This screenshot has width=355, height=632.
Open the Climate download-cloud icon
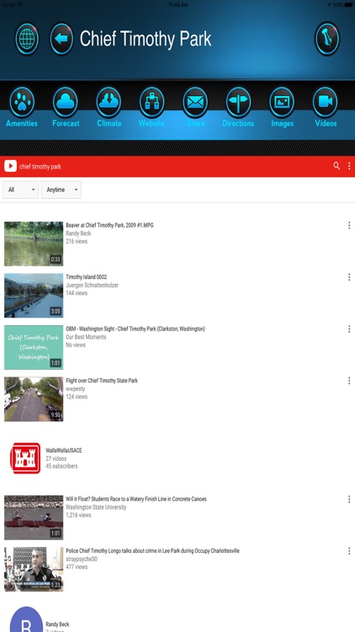click(x=109, y=102)
